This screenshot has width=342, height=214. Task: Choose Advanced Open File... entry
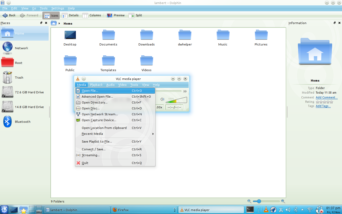[x=115, y=97]
